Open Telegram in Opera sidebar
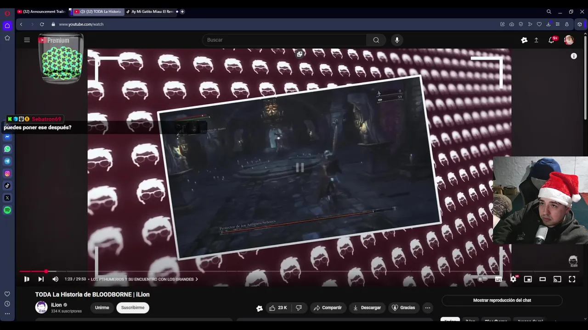 coord(7,161)
